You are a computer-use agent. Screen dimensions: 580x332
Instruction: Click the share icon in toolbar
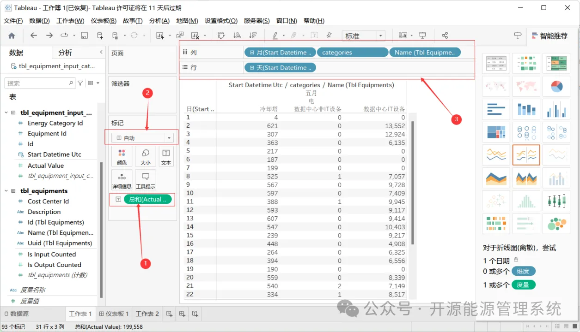click(x=445, y=36)
